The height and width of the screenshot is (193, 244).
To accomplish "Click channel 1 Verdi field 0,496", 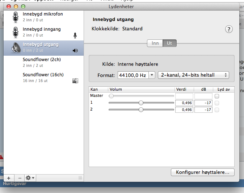I will 184,103.
